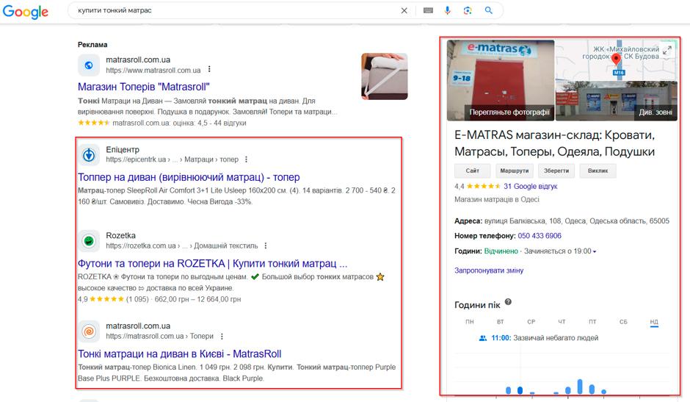The width and height of the screenshot is (690, 402).
Task: Open the 'Магазин Топерів "Matrasroll"' ad link
Action: (143, 87)
